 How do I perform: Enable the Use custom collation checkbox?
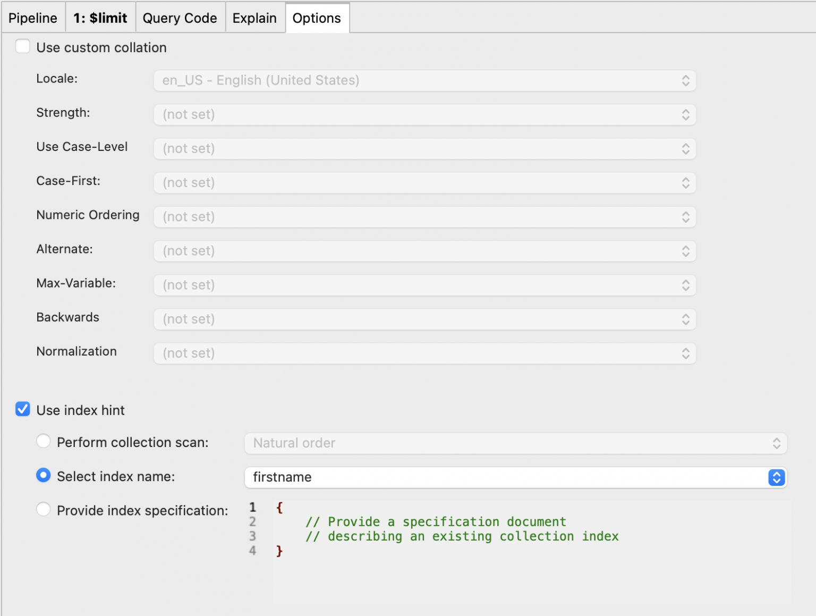pyautogui.click(x=23, y=46)
